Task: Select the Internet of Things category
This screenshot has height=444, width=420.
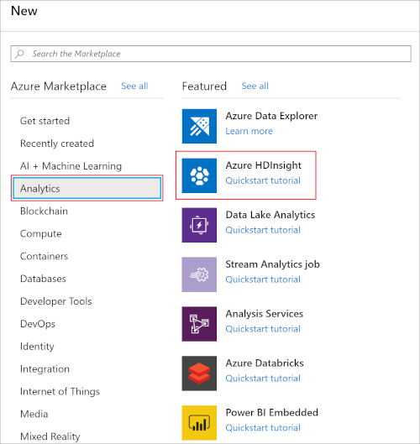Action: click(x=60, y=391)
